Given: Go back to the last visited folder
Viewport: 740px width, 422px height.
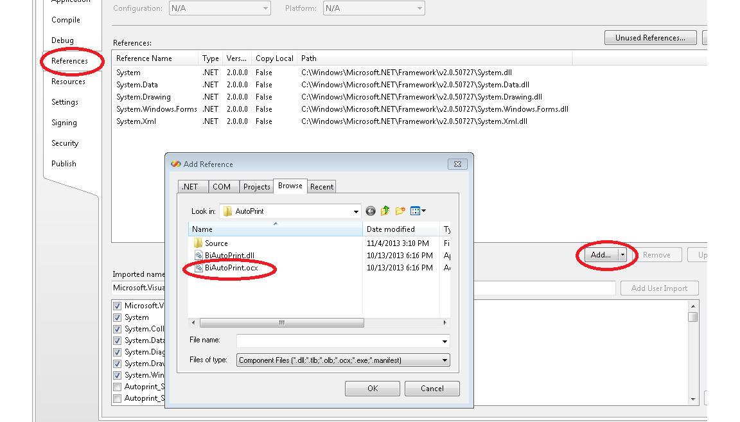Looking at the screenshot, I should tap(371, 211).
